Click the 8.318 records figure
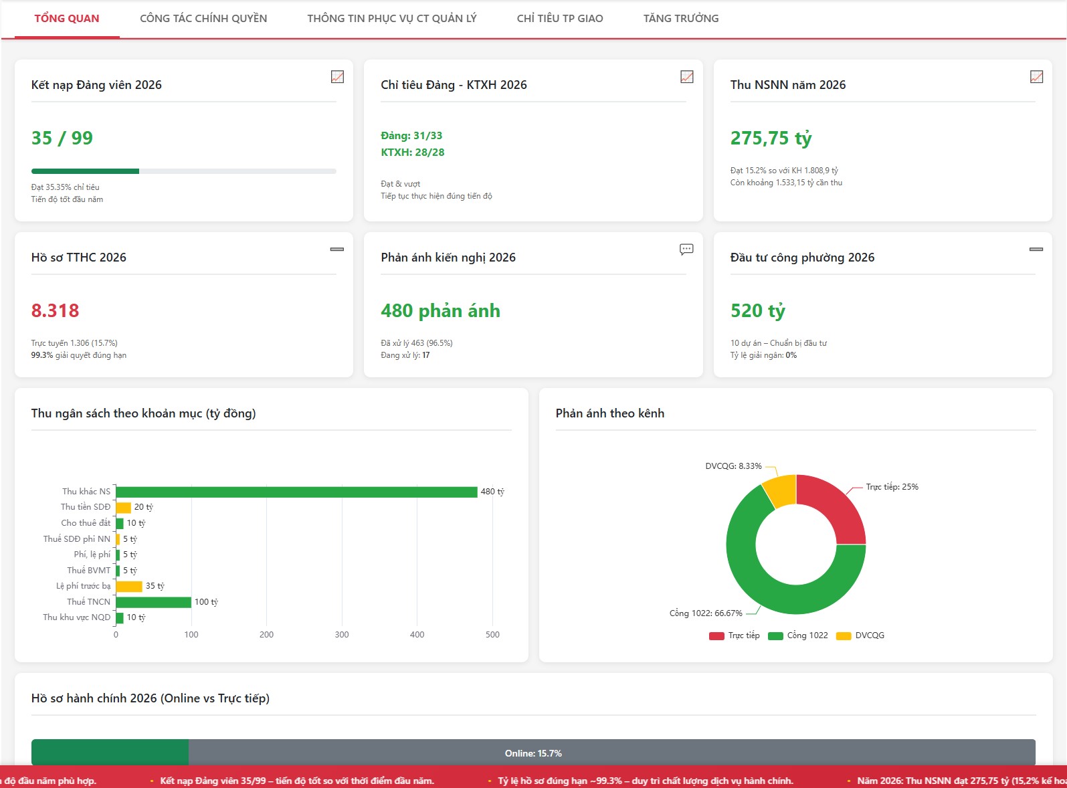 [x=55, y=310]
